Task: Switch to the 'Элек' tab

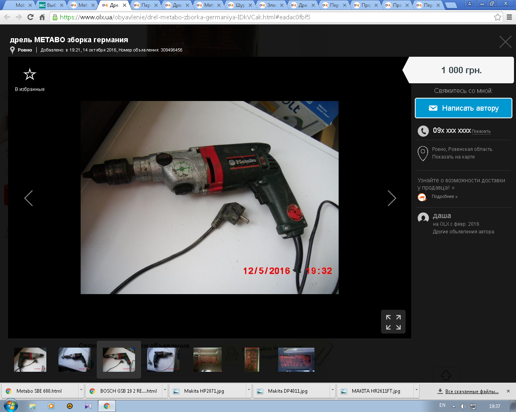Action: [x=271, y=5]
